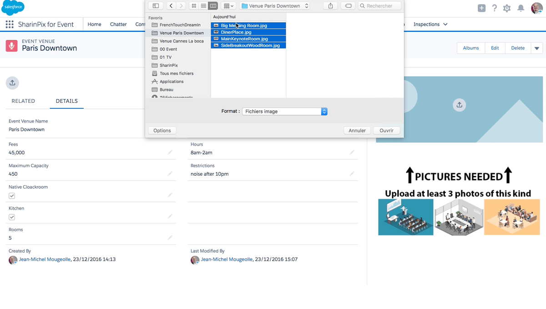Select the file SideBreakoutWoodRoom.jpg
Image resolution: width=546 pixels, height=309 pixels.
point(248,46)
